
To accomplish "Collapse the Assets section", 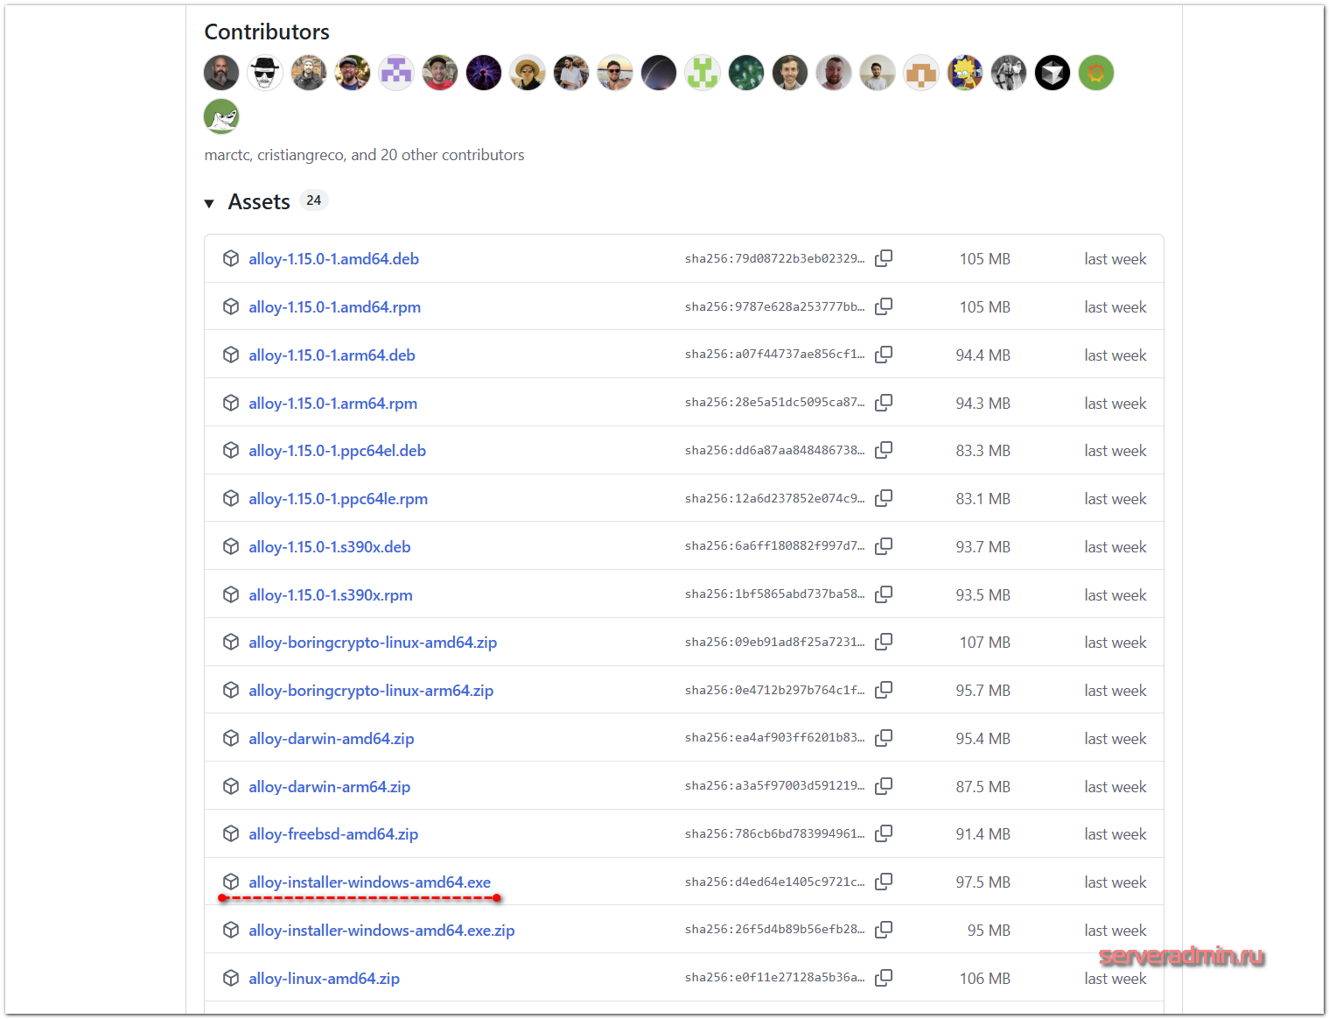I will click(x=210, y=203).
